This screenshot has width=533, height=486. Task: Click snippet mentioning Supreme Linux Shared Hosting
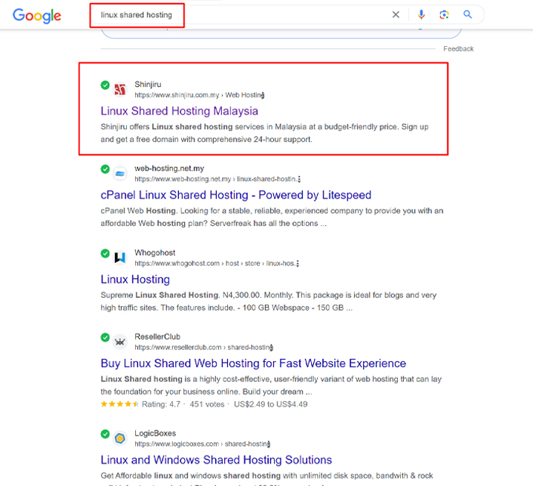click(269, 302)
